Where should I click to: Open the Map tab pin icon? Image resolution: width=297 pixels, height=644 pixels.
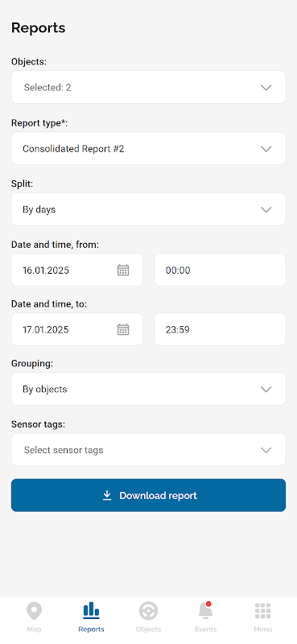pos(34,611)
